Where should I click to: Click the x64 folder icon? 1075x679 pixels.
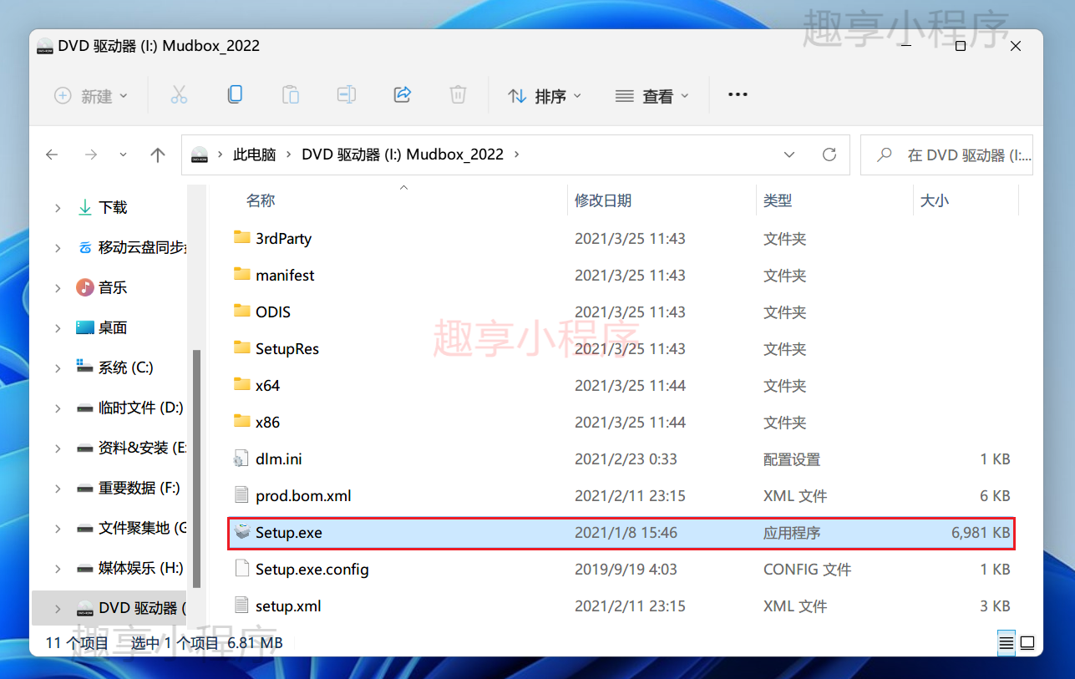(242, 385)
